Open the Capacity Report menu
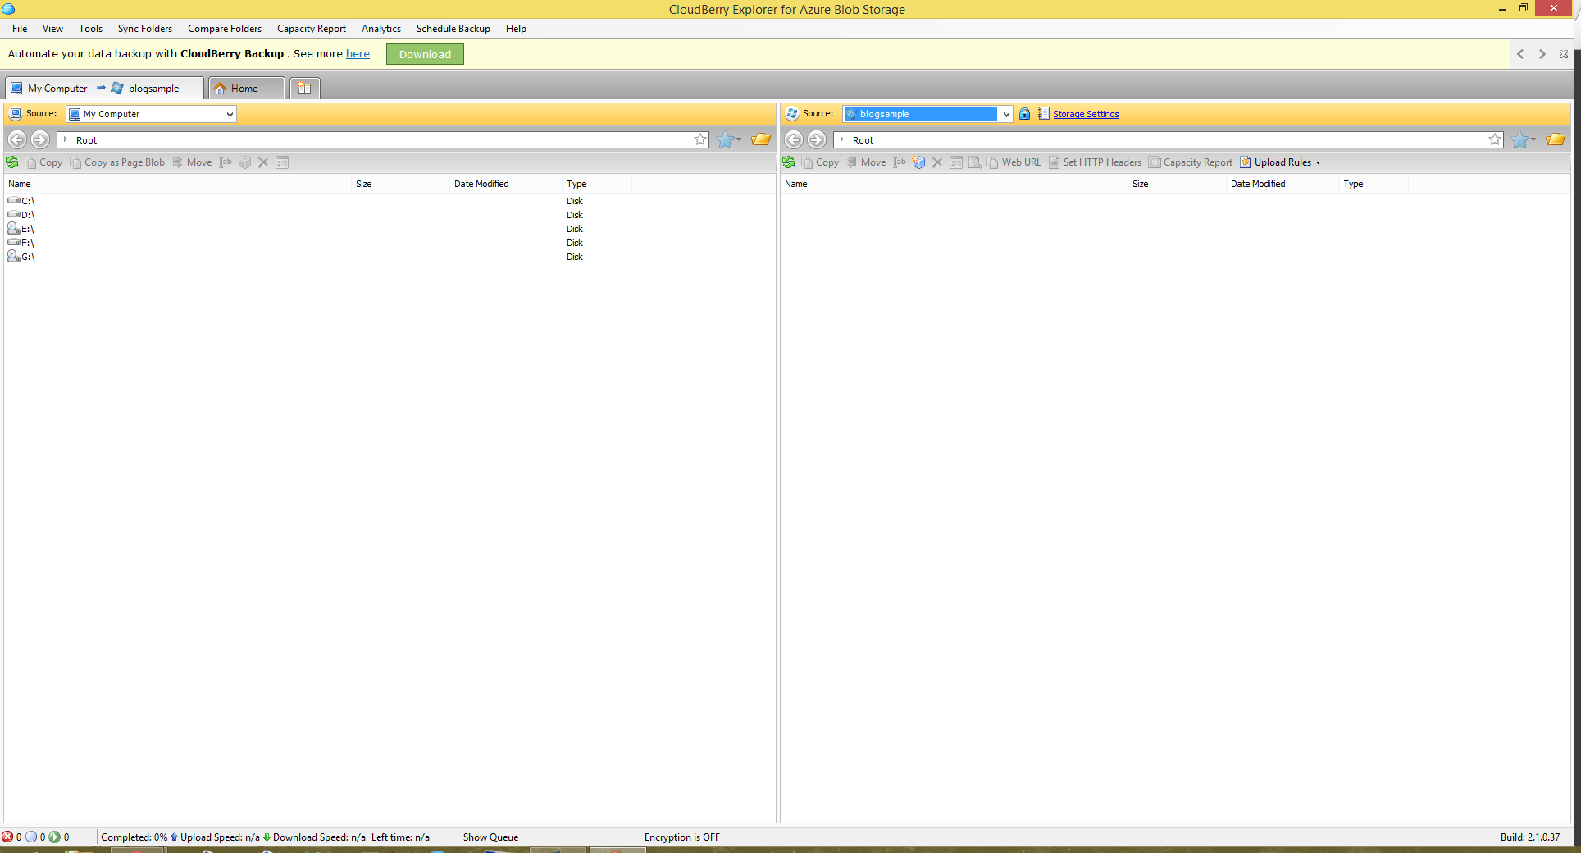 pyautogui.click(x=312, y=29)
